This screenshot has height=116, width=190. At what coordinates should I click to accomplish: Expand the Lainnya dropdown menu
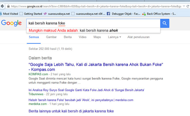coord(115,37)
